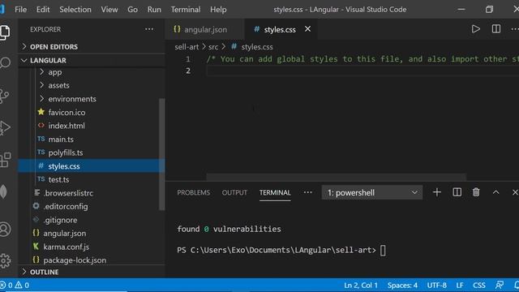Change indentation via Spaces: 4
The width and height of the screenshot is (519, 292).
pos(402,285)
